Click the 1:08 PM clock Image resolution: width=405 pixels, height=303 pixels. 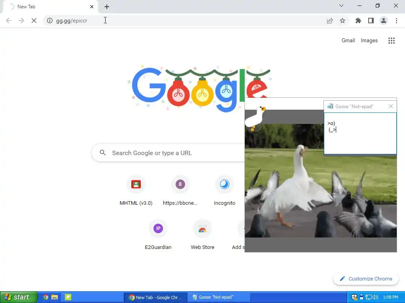click(x=390, y=297)
